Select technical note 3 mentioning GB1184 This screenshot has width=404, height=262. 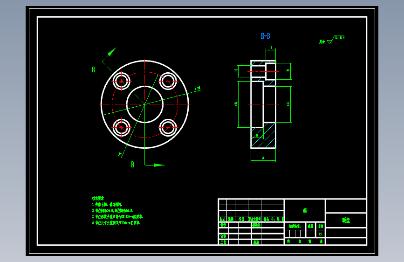(118, 217)
